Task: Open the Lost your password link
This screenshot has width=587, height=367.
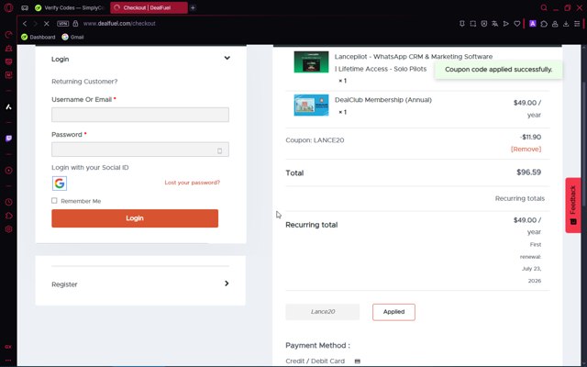Action: [x=192, y=183]
